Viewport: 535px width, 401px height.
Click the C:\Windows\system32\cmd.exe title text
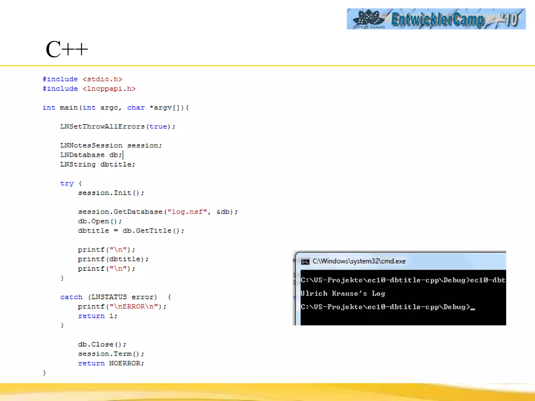[x=359, y=261]
